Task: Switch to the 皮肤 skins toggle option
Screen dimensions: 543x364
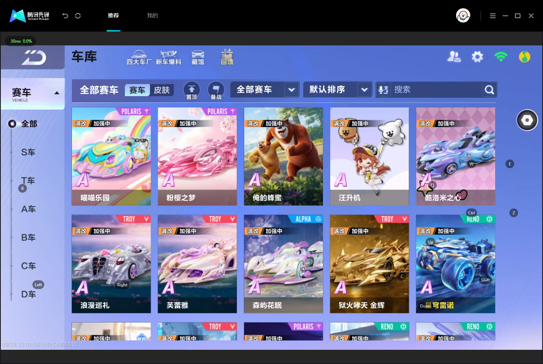Action: 162,90
